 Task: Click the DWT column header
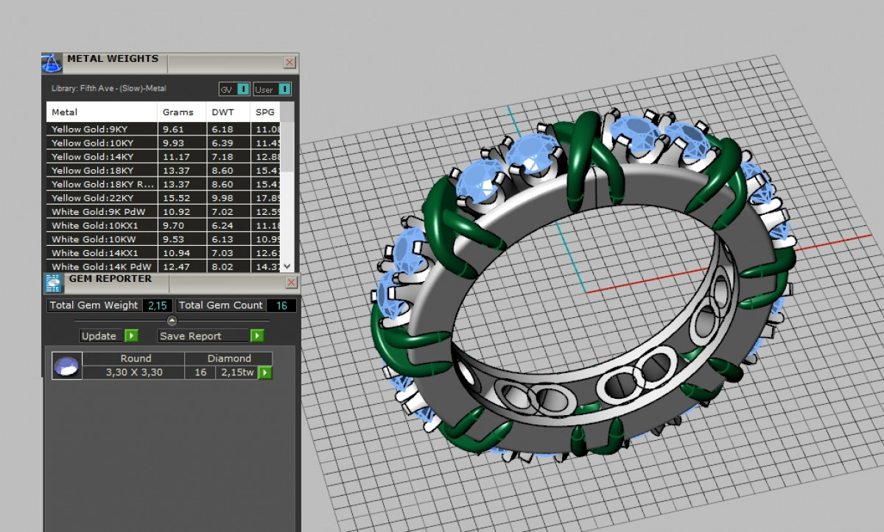[x=223, y=113]
